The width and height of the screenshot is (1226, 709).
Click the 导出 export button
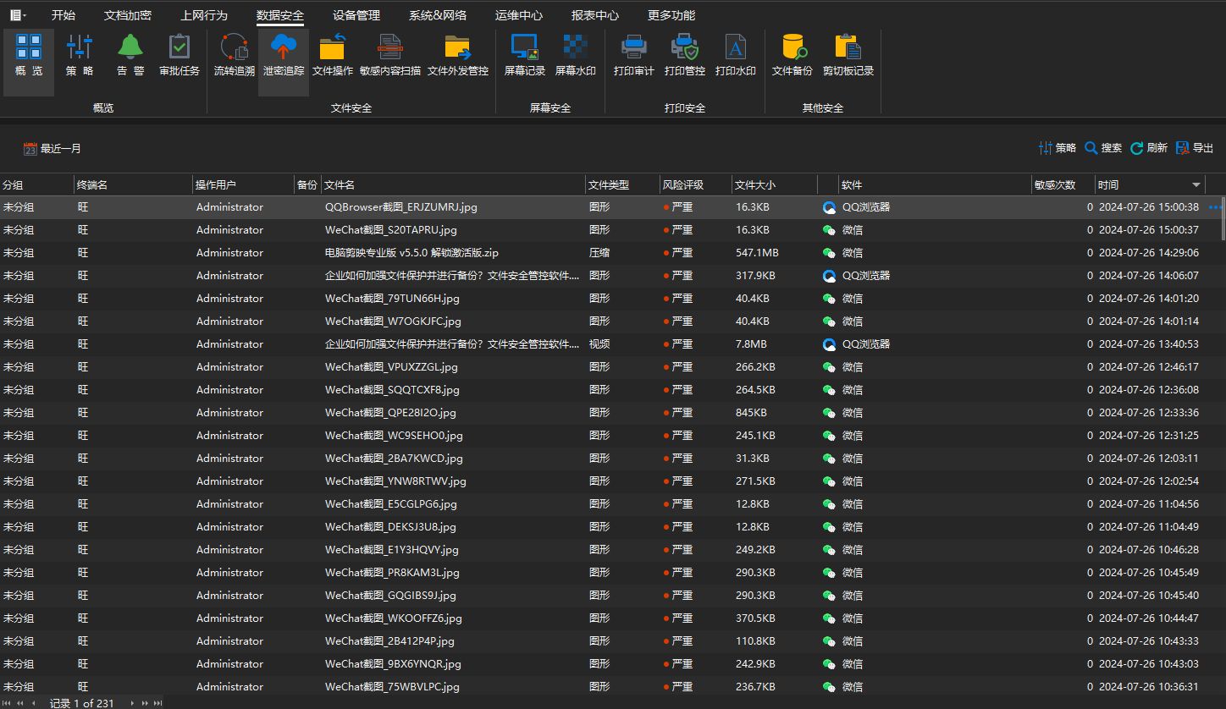pos(1195,148)
